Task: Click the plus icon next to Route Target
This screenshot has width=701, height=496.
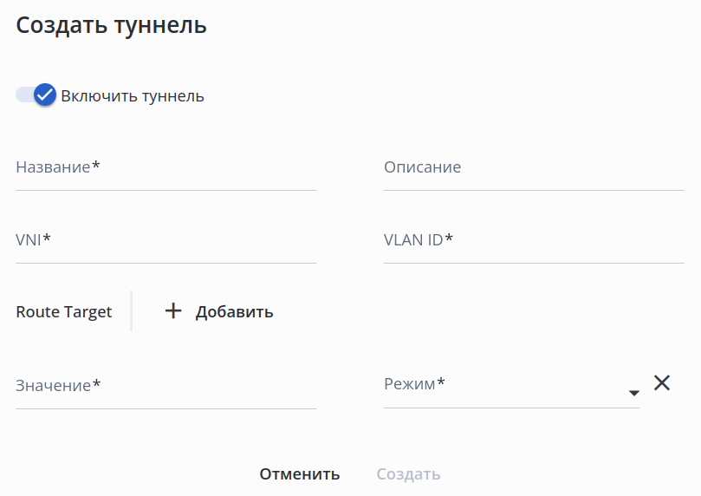Action: (173, 311)
